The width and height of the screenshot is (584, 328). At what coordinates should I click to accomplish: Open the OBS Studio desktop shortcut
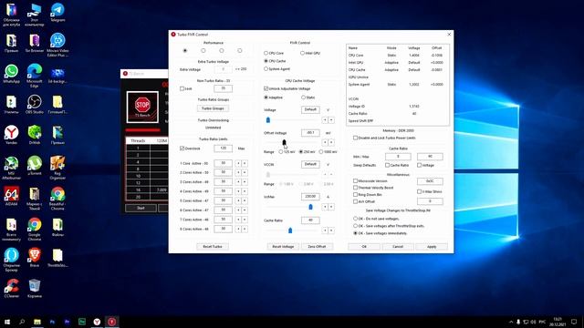pyautogui.click(x=35, y=105)
